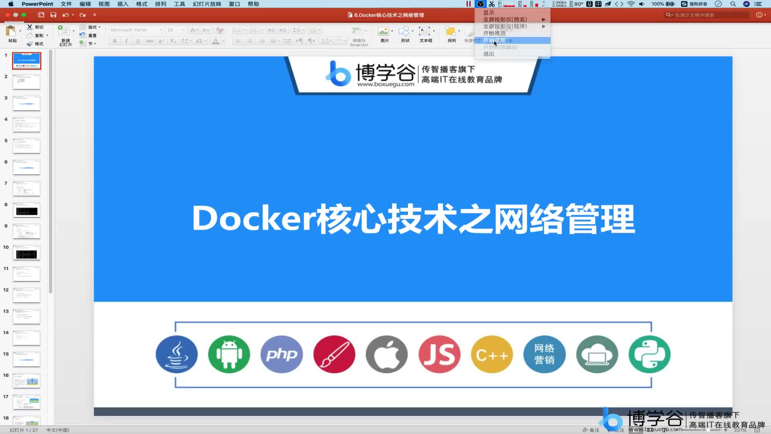This screenshot has width=771, height=434.
Task: Open the font color dropdown arrow
Action: (223, 41)
